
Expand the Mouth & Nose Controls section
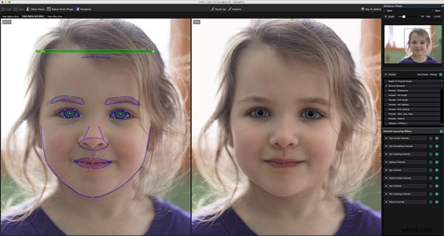click(386, 178)
